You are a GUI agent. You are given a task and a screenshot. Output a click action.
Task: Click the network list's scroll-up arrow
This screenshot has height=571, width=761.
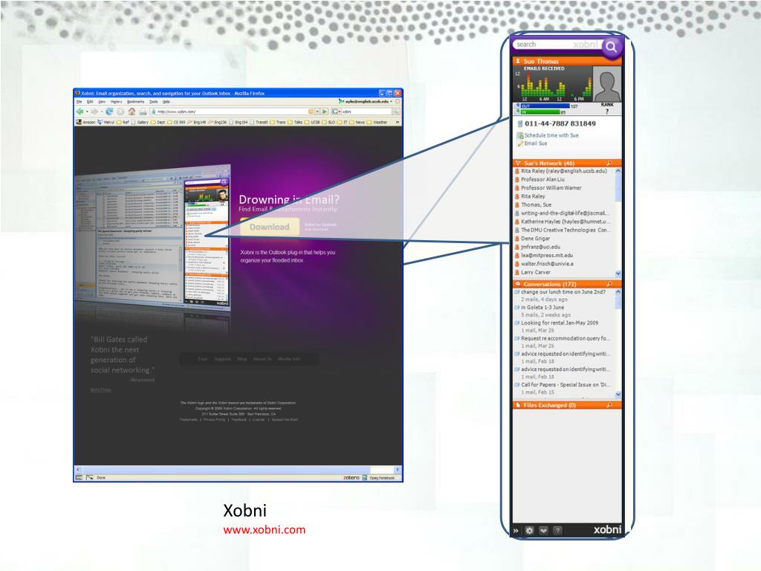click(618, 171)
